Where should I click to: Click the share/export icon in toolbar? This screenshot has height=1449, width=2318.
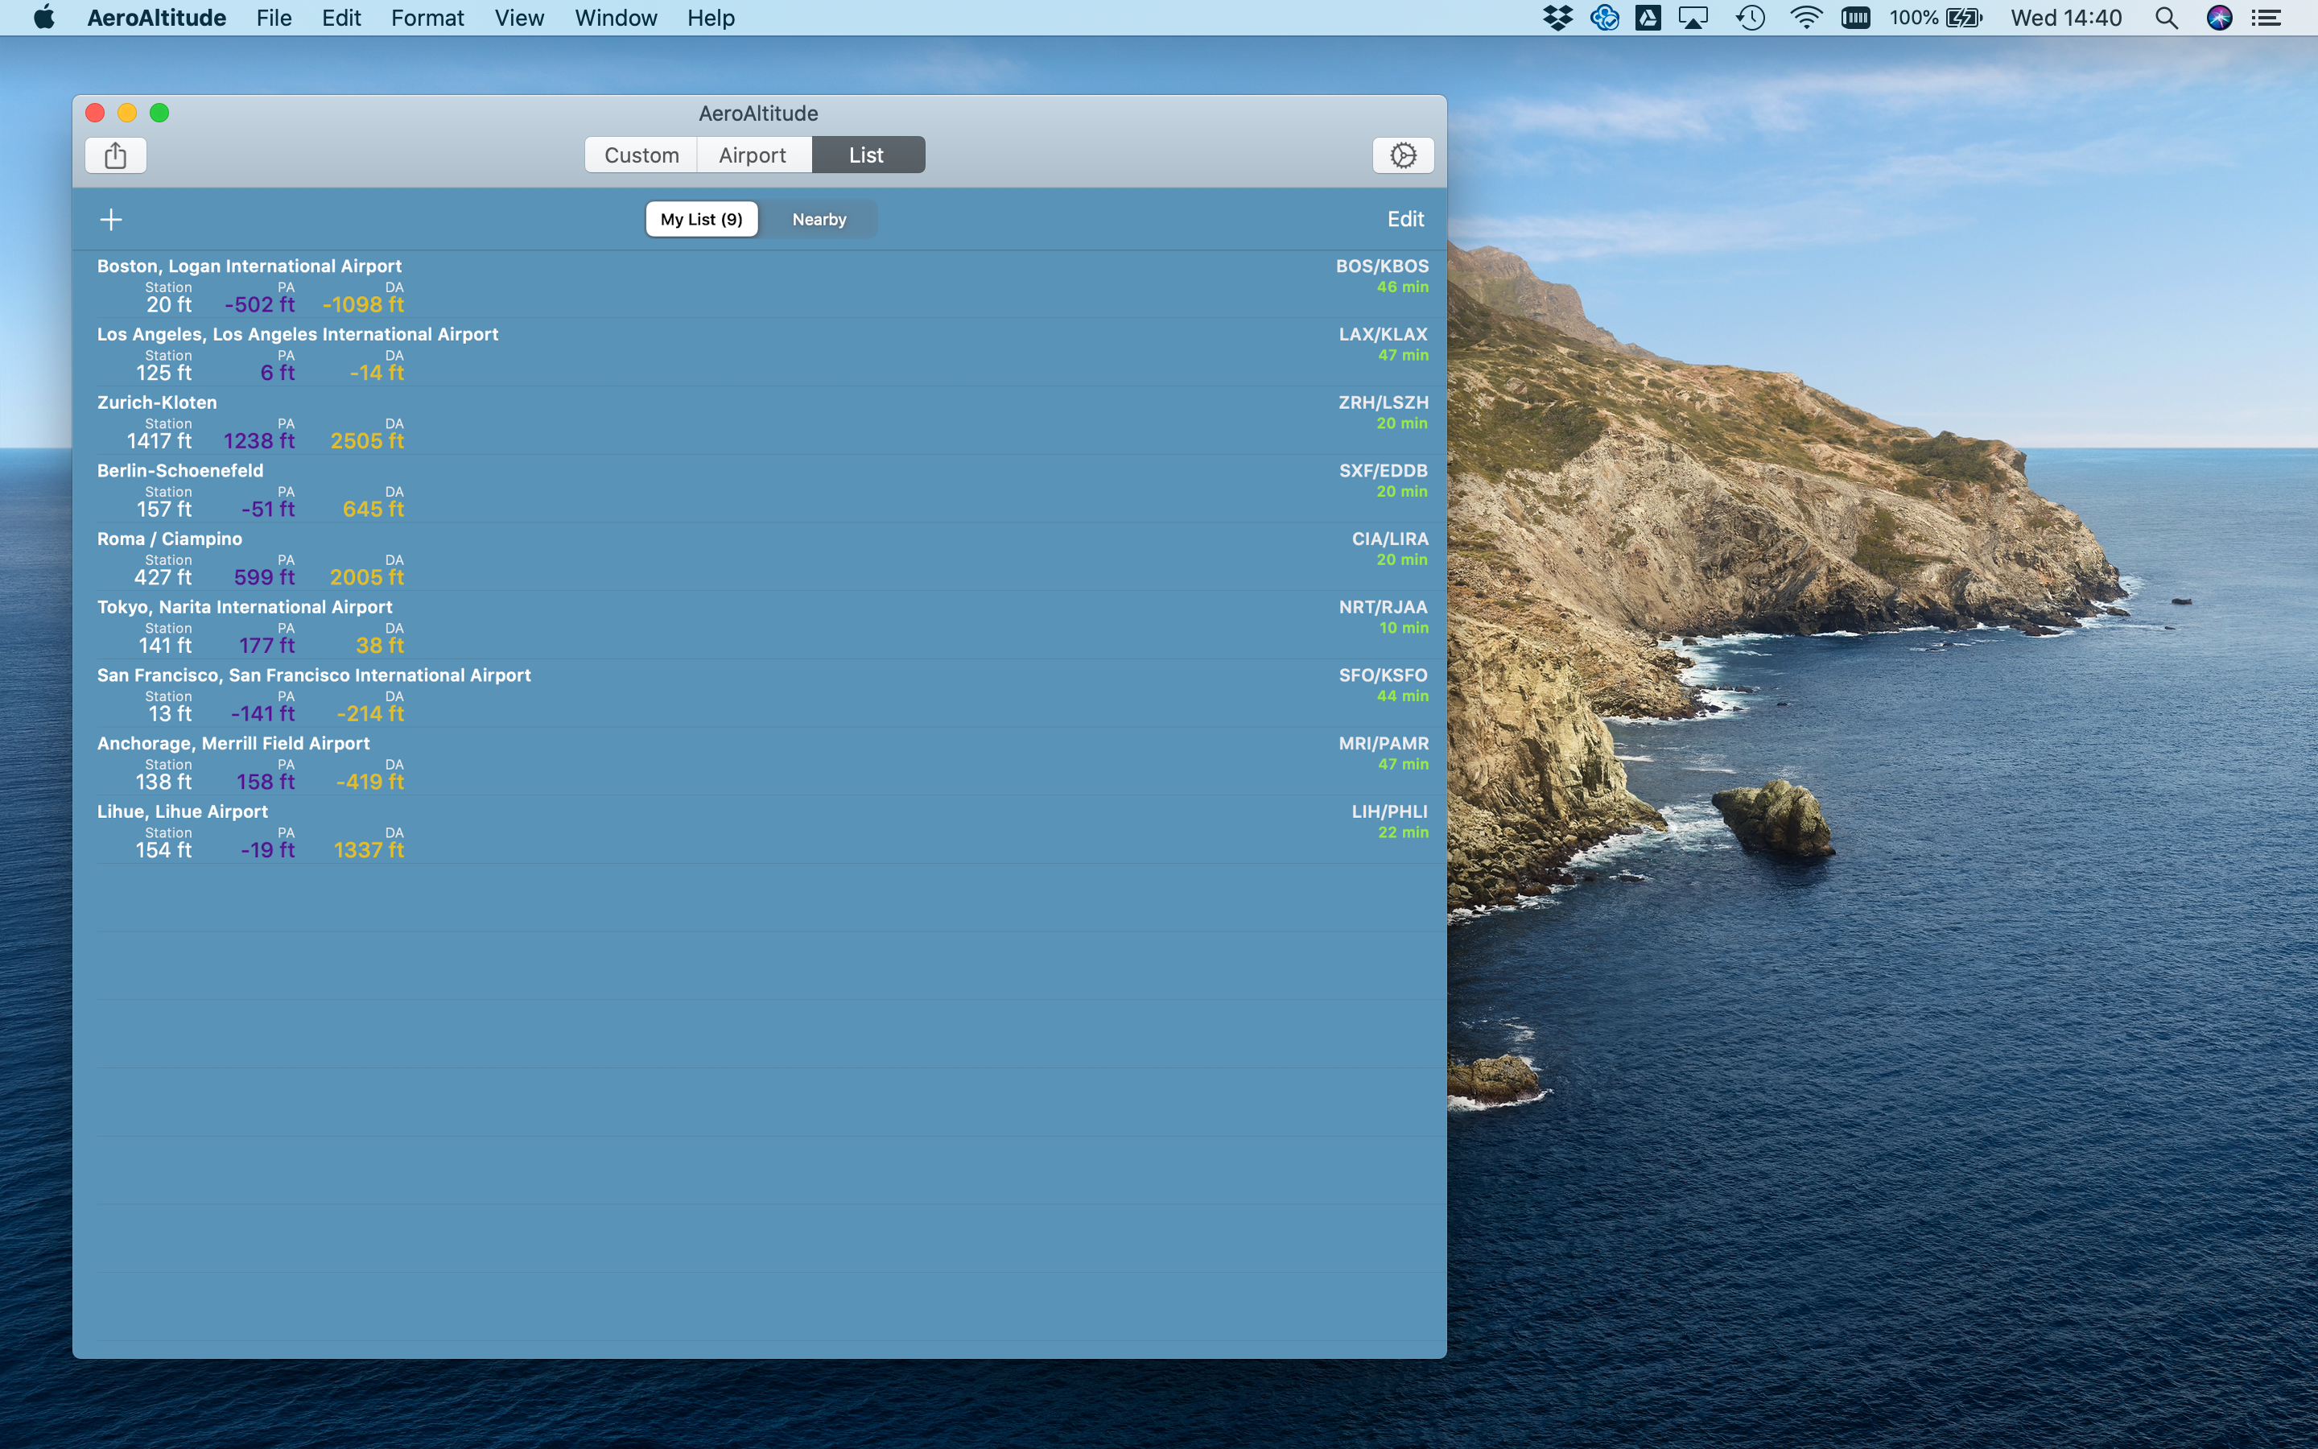(116, 155)
